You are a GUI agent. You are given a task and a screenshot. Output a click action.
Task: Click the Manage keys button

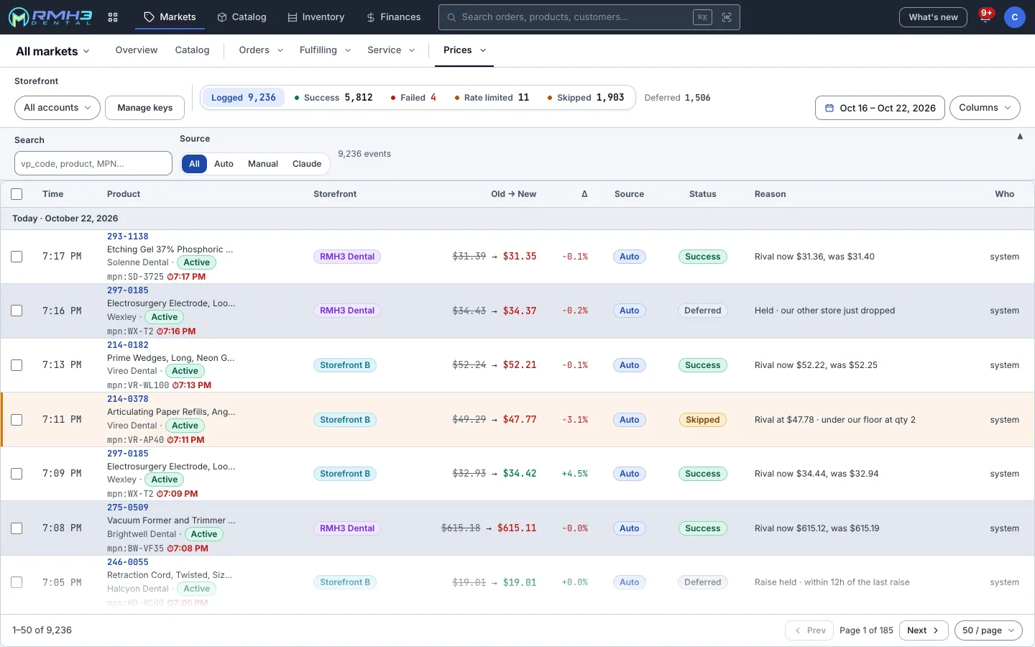pyautogui.click(x=144, y=108)
